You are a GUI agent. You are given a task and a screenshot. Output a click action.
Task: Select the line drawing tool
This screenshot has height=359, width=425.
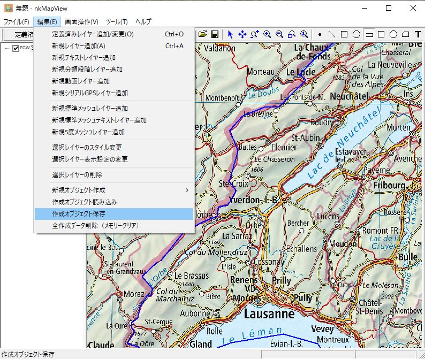[332, 34]
